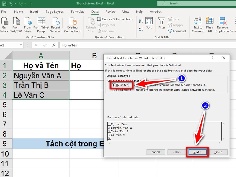
Task: Click From Web icon
Action: (x=28, y=25)
